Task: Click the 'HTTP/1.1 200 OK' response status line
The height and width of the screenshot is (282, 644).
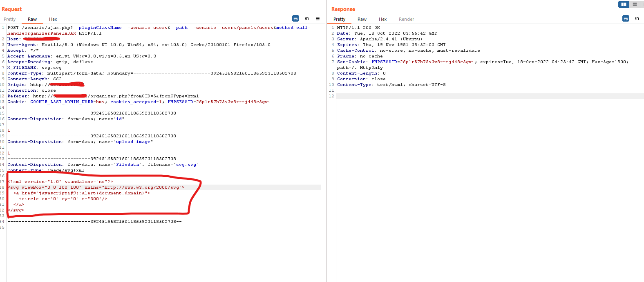Action: point(358,28)
